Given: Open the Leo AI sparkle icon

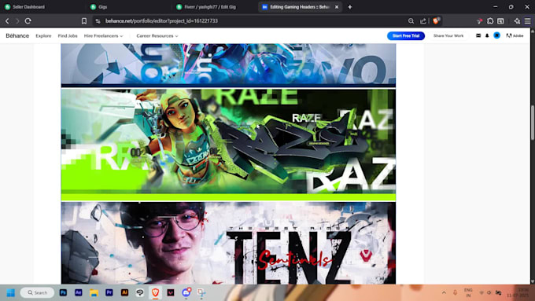Looking at the screenshot, I should (517, 21).
